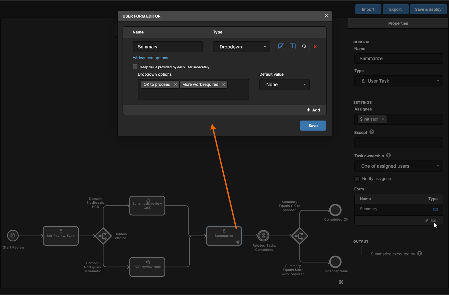This screenshot has height=295, width=449.
Task: Enable 'Keep value provided by each user separately'
Action: (135, 67)
